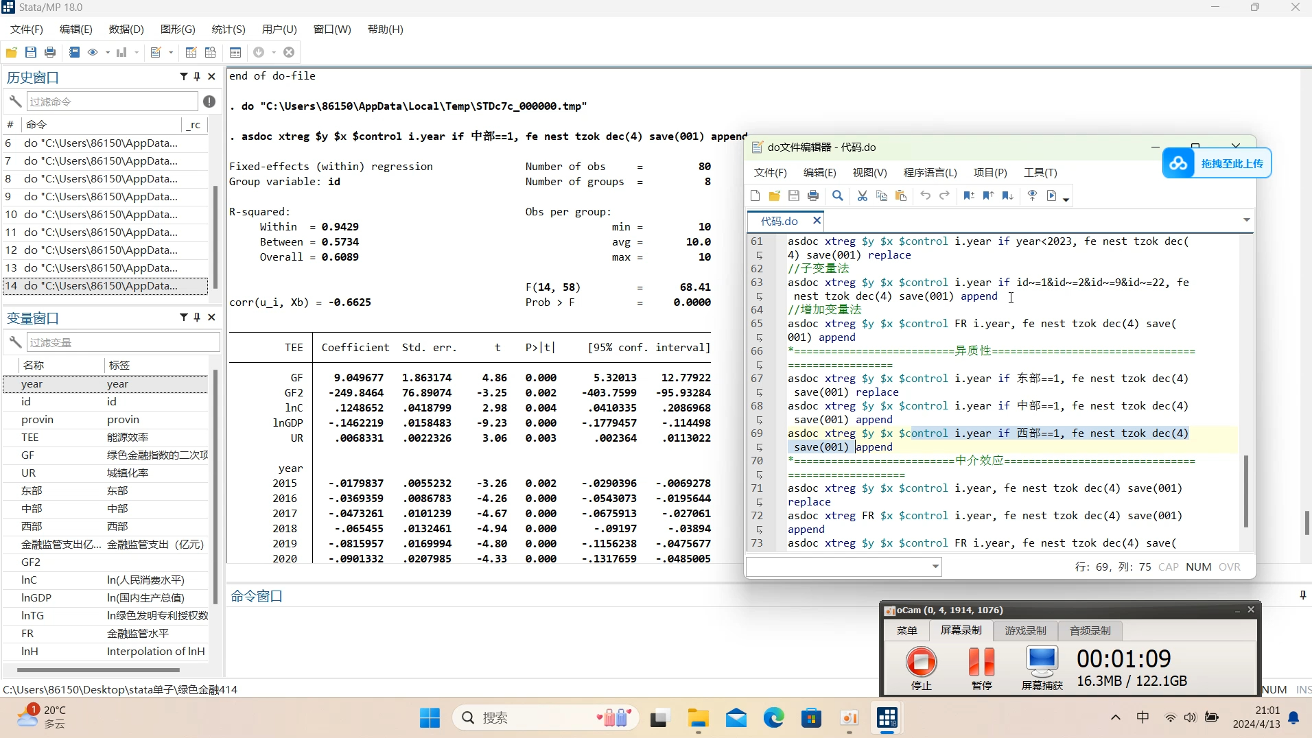Click the 过滤变量 filter input field
The image size is (1312, 738).
coord(123,342)
